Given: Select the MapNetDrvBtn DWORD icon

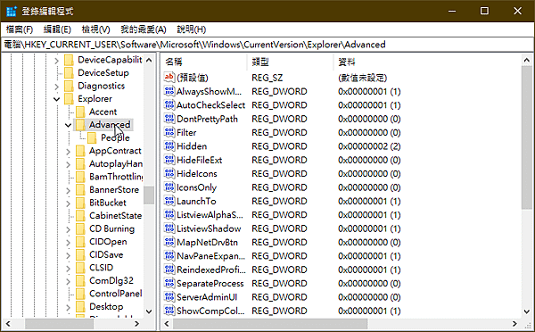Looking at the screenshot, I should point(169,242).
